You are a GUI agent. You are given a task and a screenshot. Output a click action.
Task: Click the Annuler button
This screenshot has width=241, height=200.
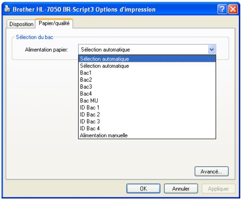click(181, 189)
